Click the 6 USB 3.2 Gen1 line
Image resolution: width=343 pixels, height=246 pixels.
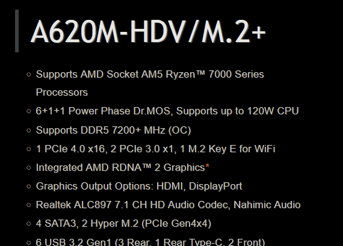150,242
